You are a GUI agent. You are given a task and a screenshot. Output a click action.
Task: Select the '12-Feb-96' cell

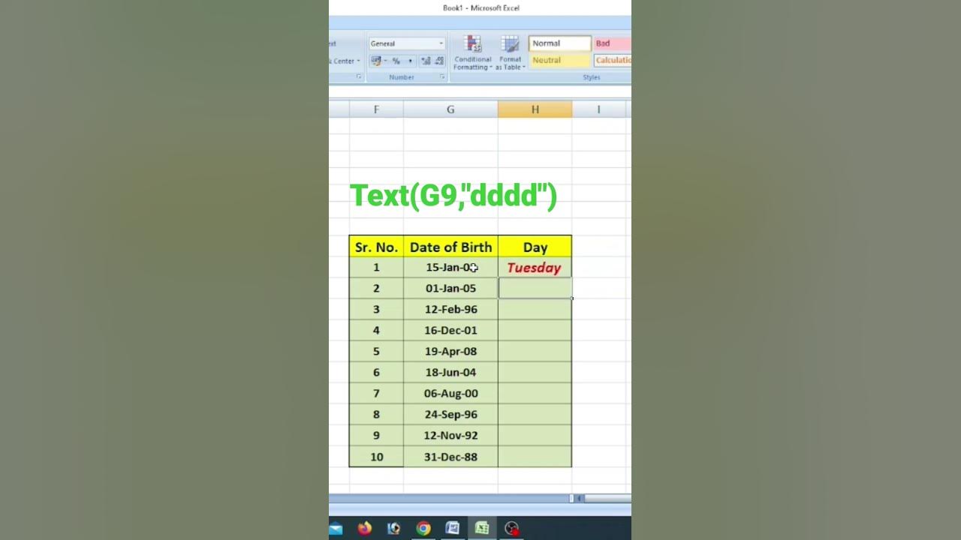[450, 310]
